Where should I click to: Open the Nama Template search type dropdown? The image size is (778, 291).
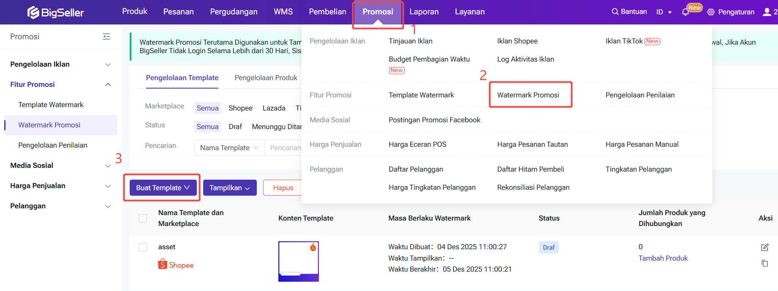(229, 148)
